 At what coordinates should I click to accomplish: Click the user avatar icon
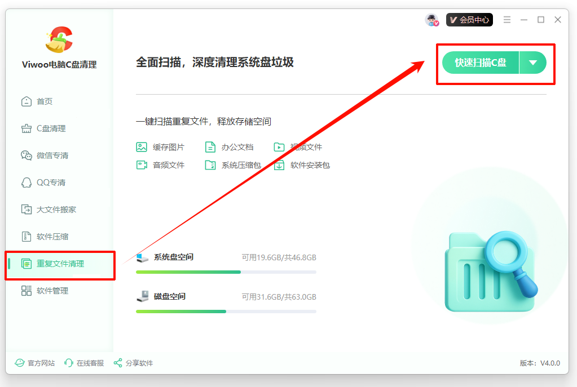pos(431,20)
